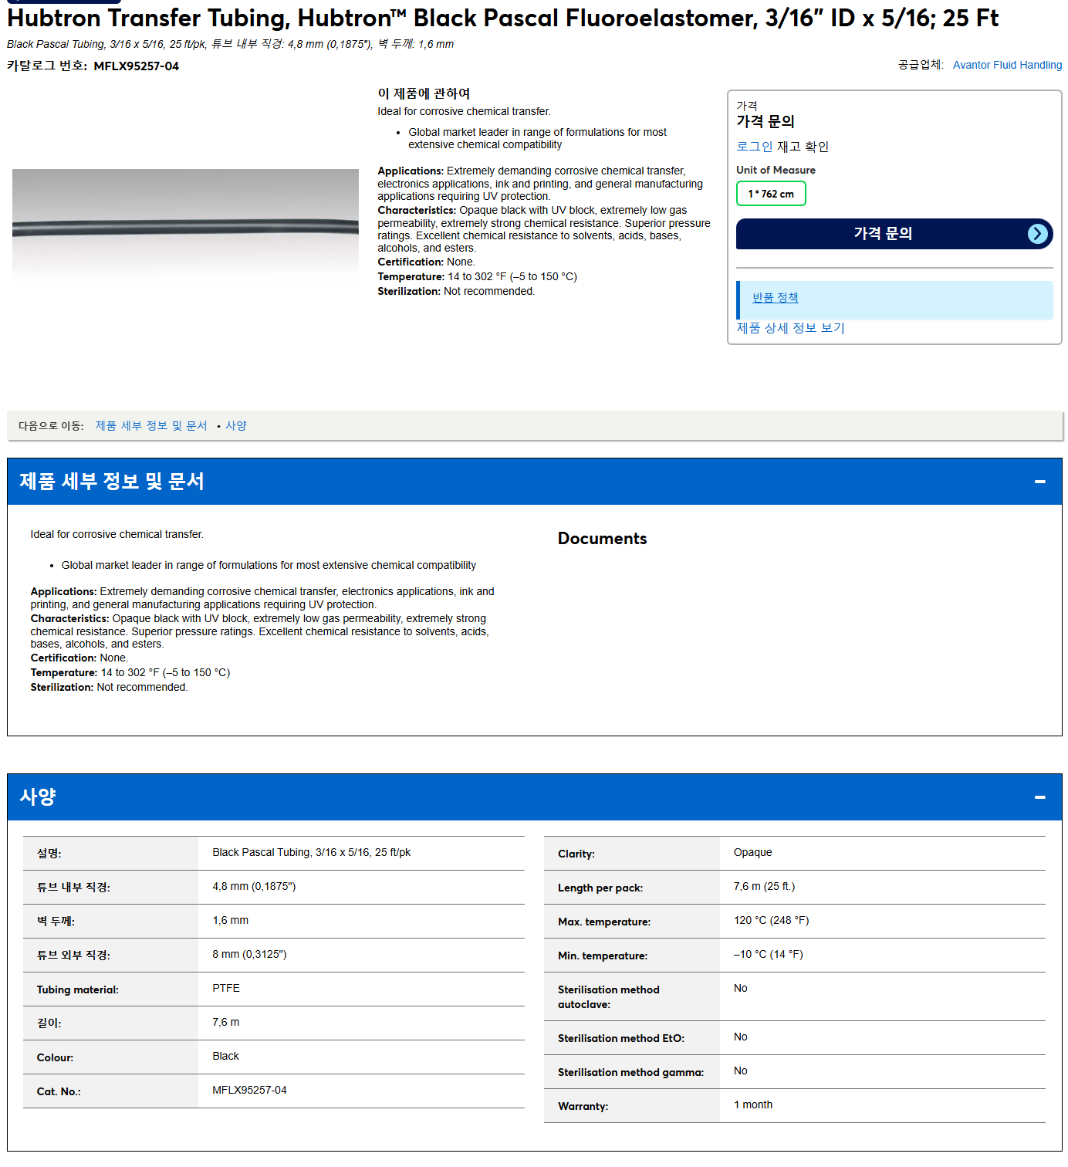Open the Avantor Fluid Handling supplier link
The height and width of the screenshot is (1167, 1068).
[1007, 65]
